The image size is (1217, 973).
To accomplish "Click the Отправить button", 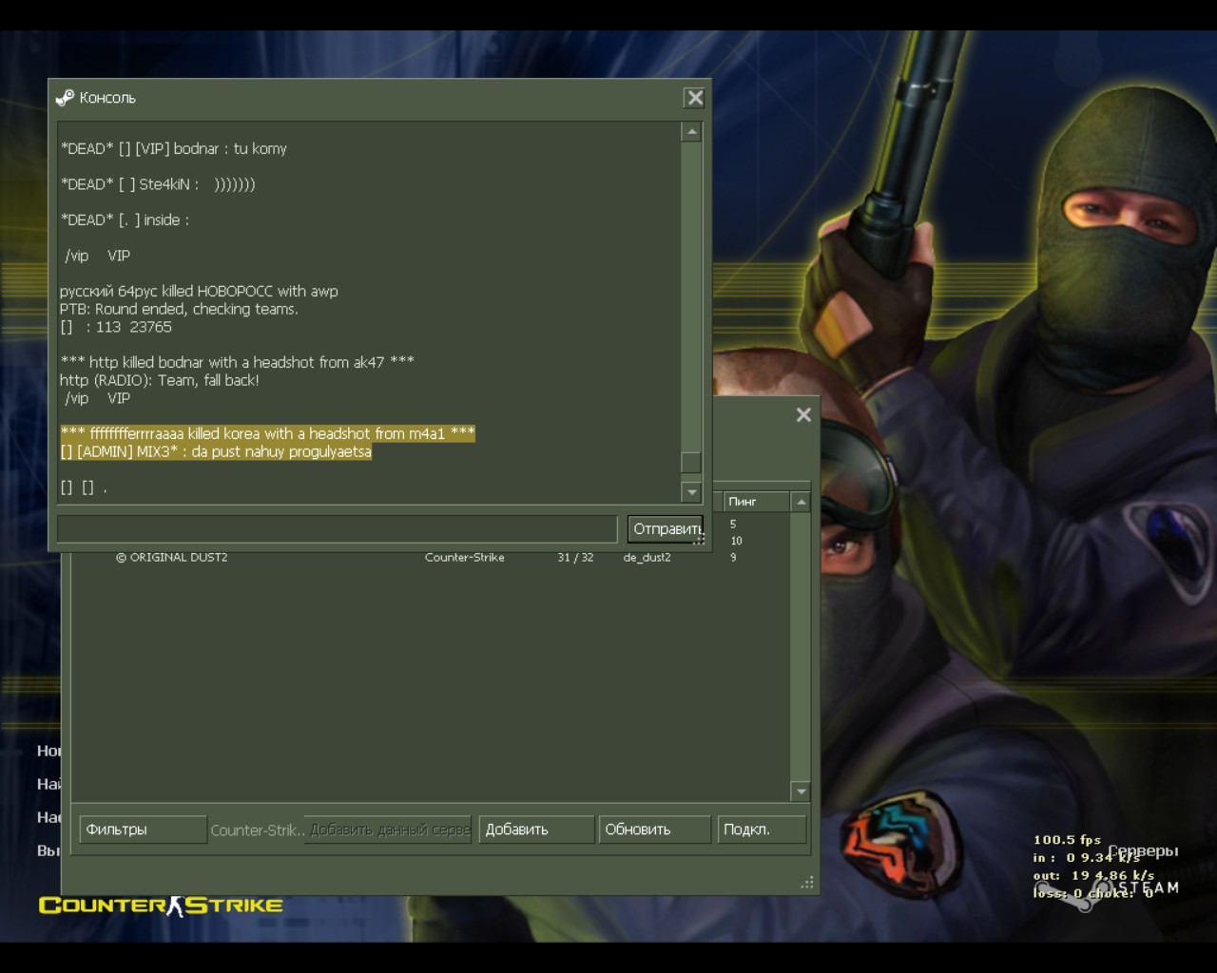I will pos(666,529).
